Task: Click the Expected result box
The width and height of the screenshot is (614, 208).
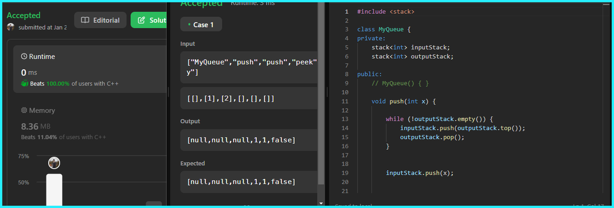Action: coord(249,182)
